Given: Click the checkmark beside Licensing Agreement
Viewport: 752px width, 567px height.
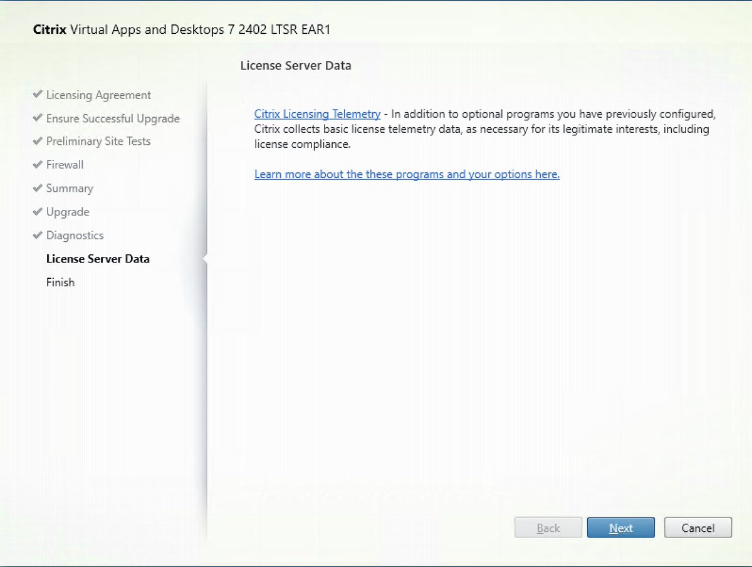Looking at the screenshot, I should [x=37, y=95].
